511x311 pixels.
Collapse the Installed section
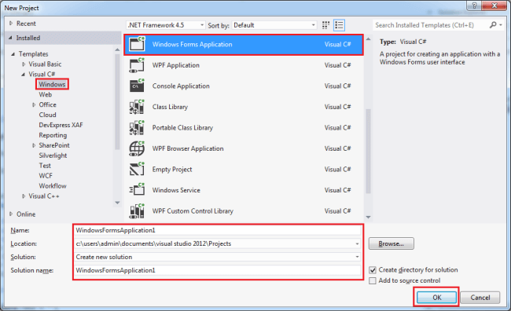click(10, 38)
